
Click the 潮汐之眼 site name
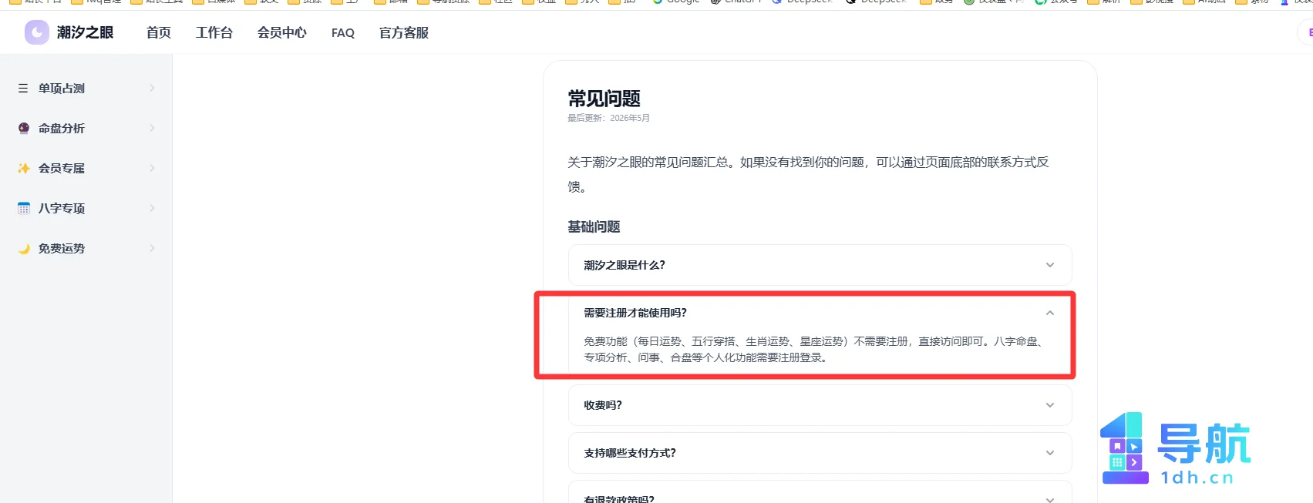click(x=85, y=32)
